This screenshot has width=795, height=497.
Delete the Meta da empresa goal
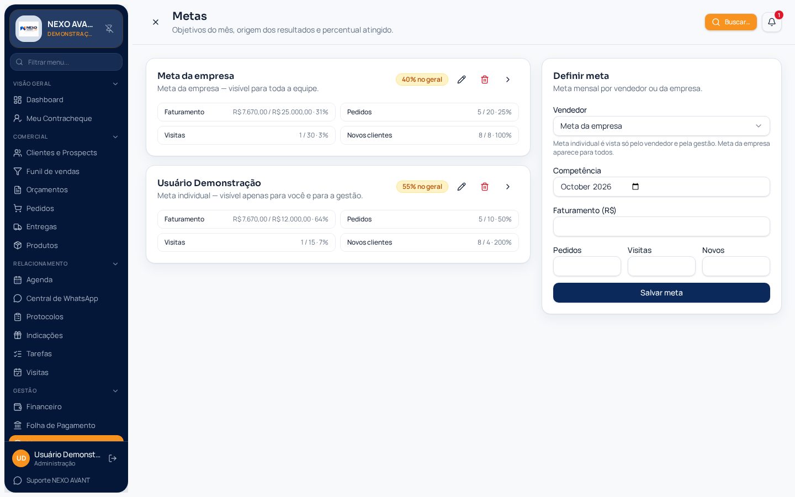pyautogui.click(x=485, y=80)
